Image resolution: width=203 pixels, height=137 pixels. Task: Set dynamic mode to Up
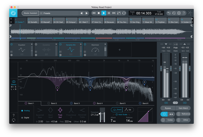point(128,110)
